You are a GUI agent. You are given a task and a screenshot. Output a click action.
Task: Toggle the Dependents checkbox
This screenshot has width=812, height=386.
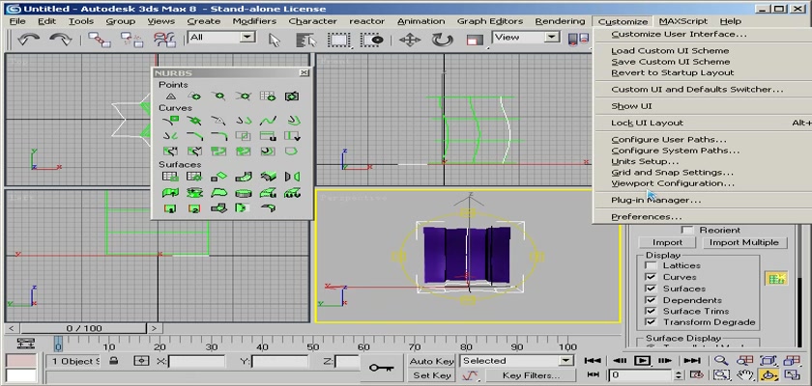(x=651, y=300)
